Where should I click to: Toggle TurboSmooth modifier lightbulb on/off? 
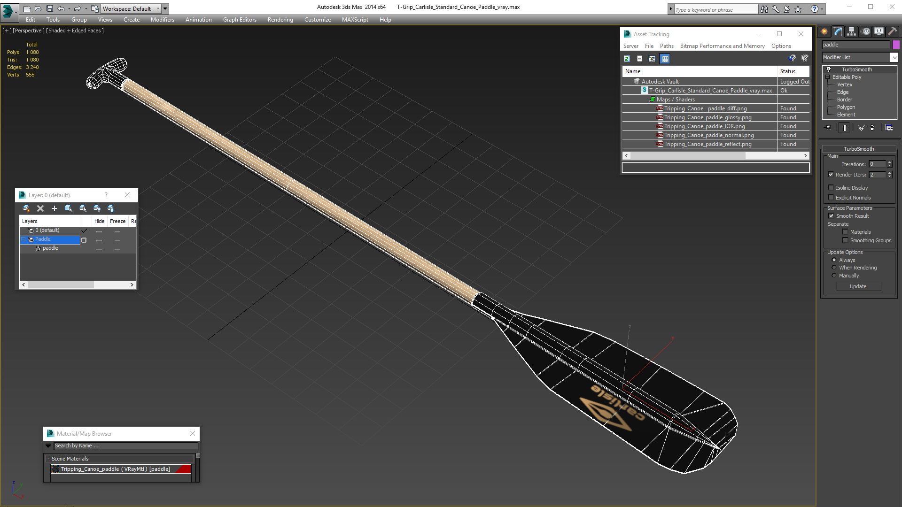coord(829,69)
